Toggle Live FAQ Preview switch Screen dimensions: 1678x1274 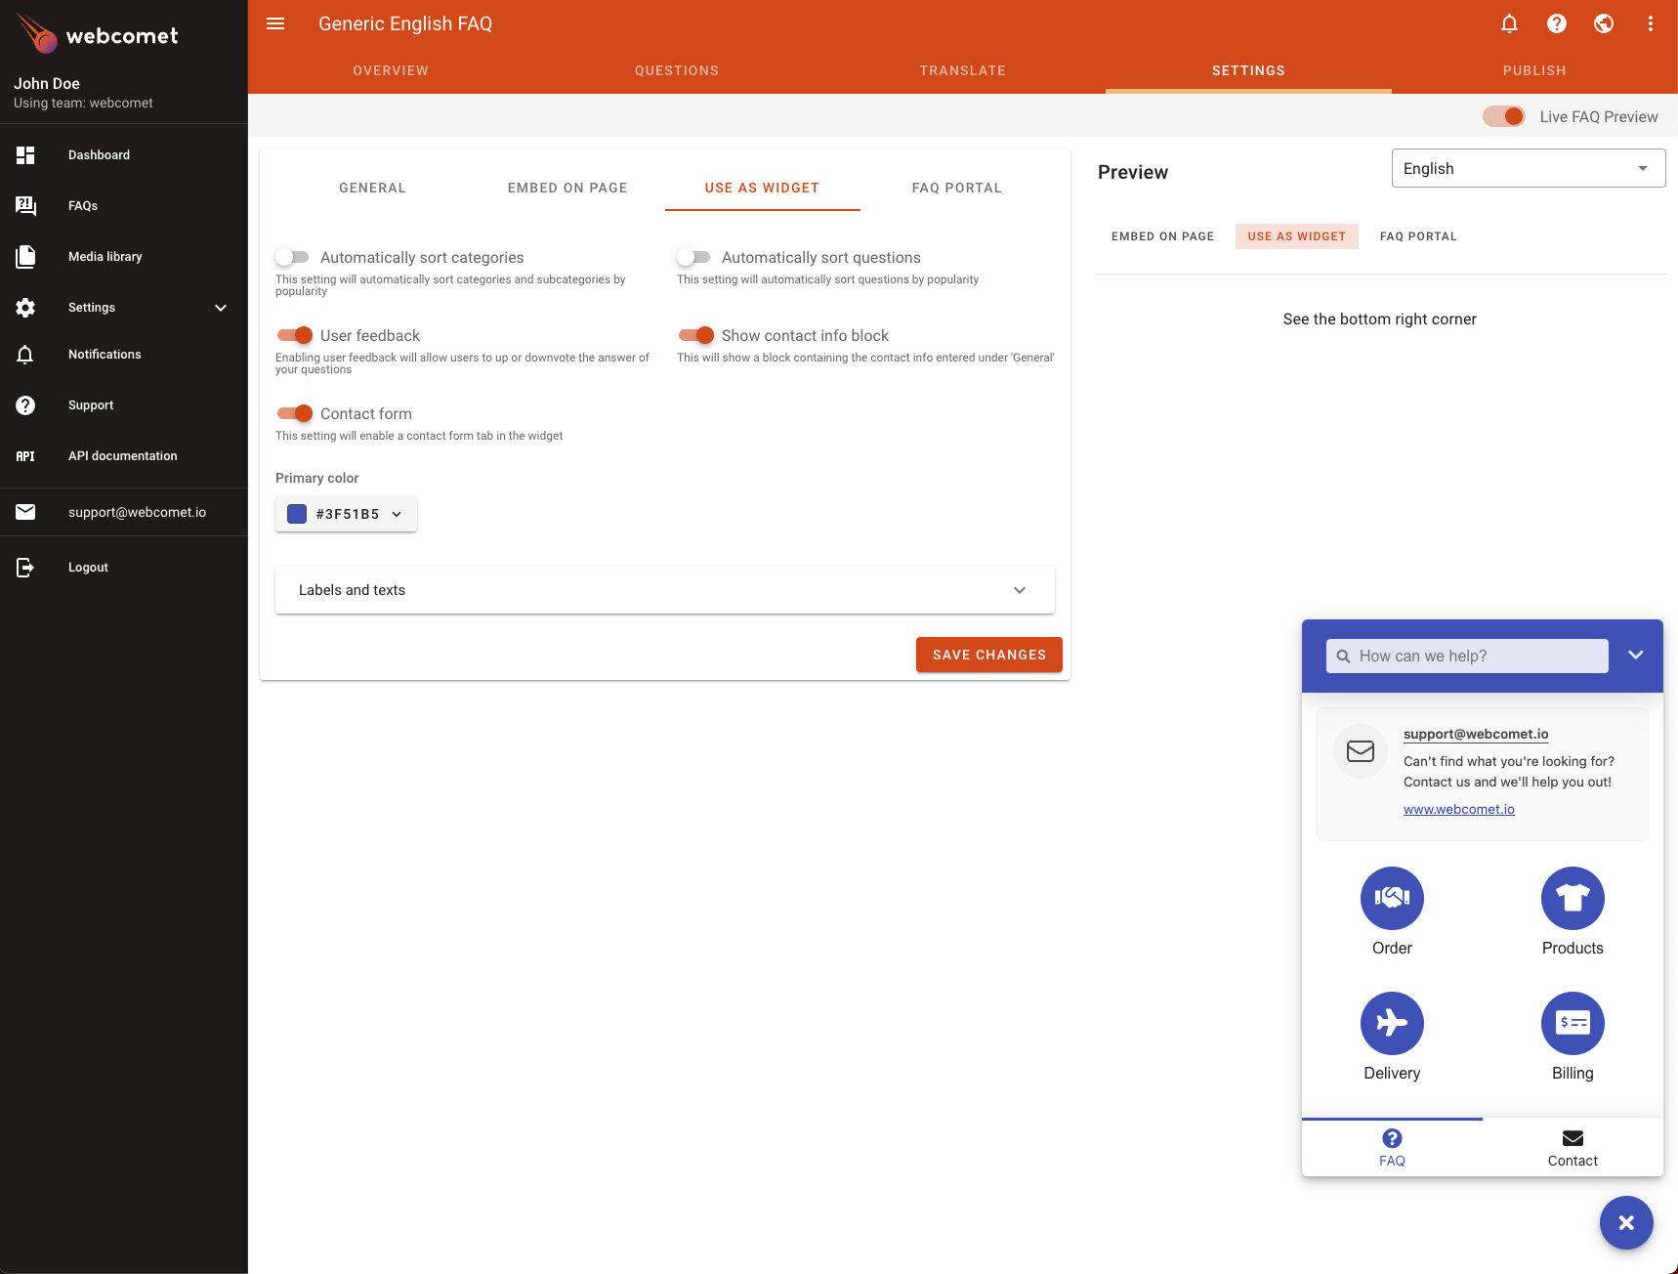click(x=1504, y=116)
